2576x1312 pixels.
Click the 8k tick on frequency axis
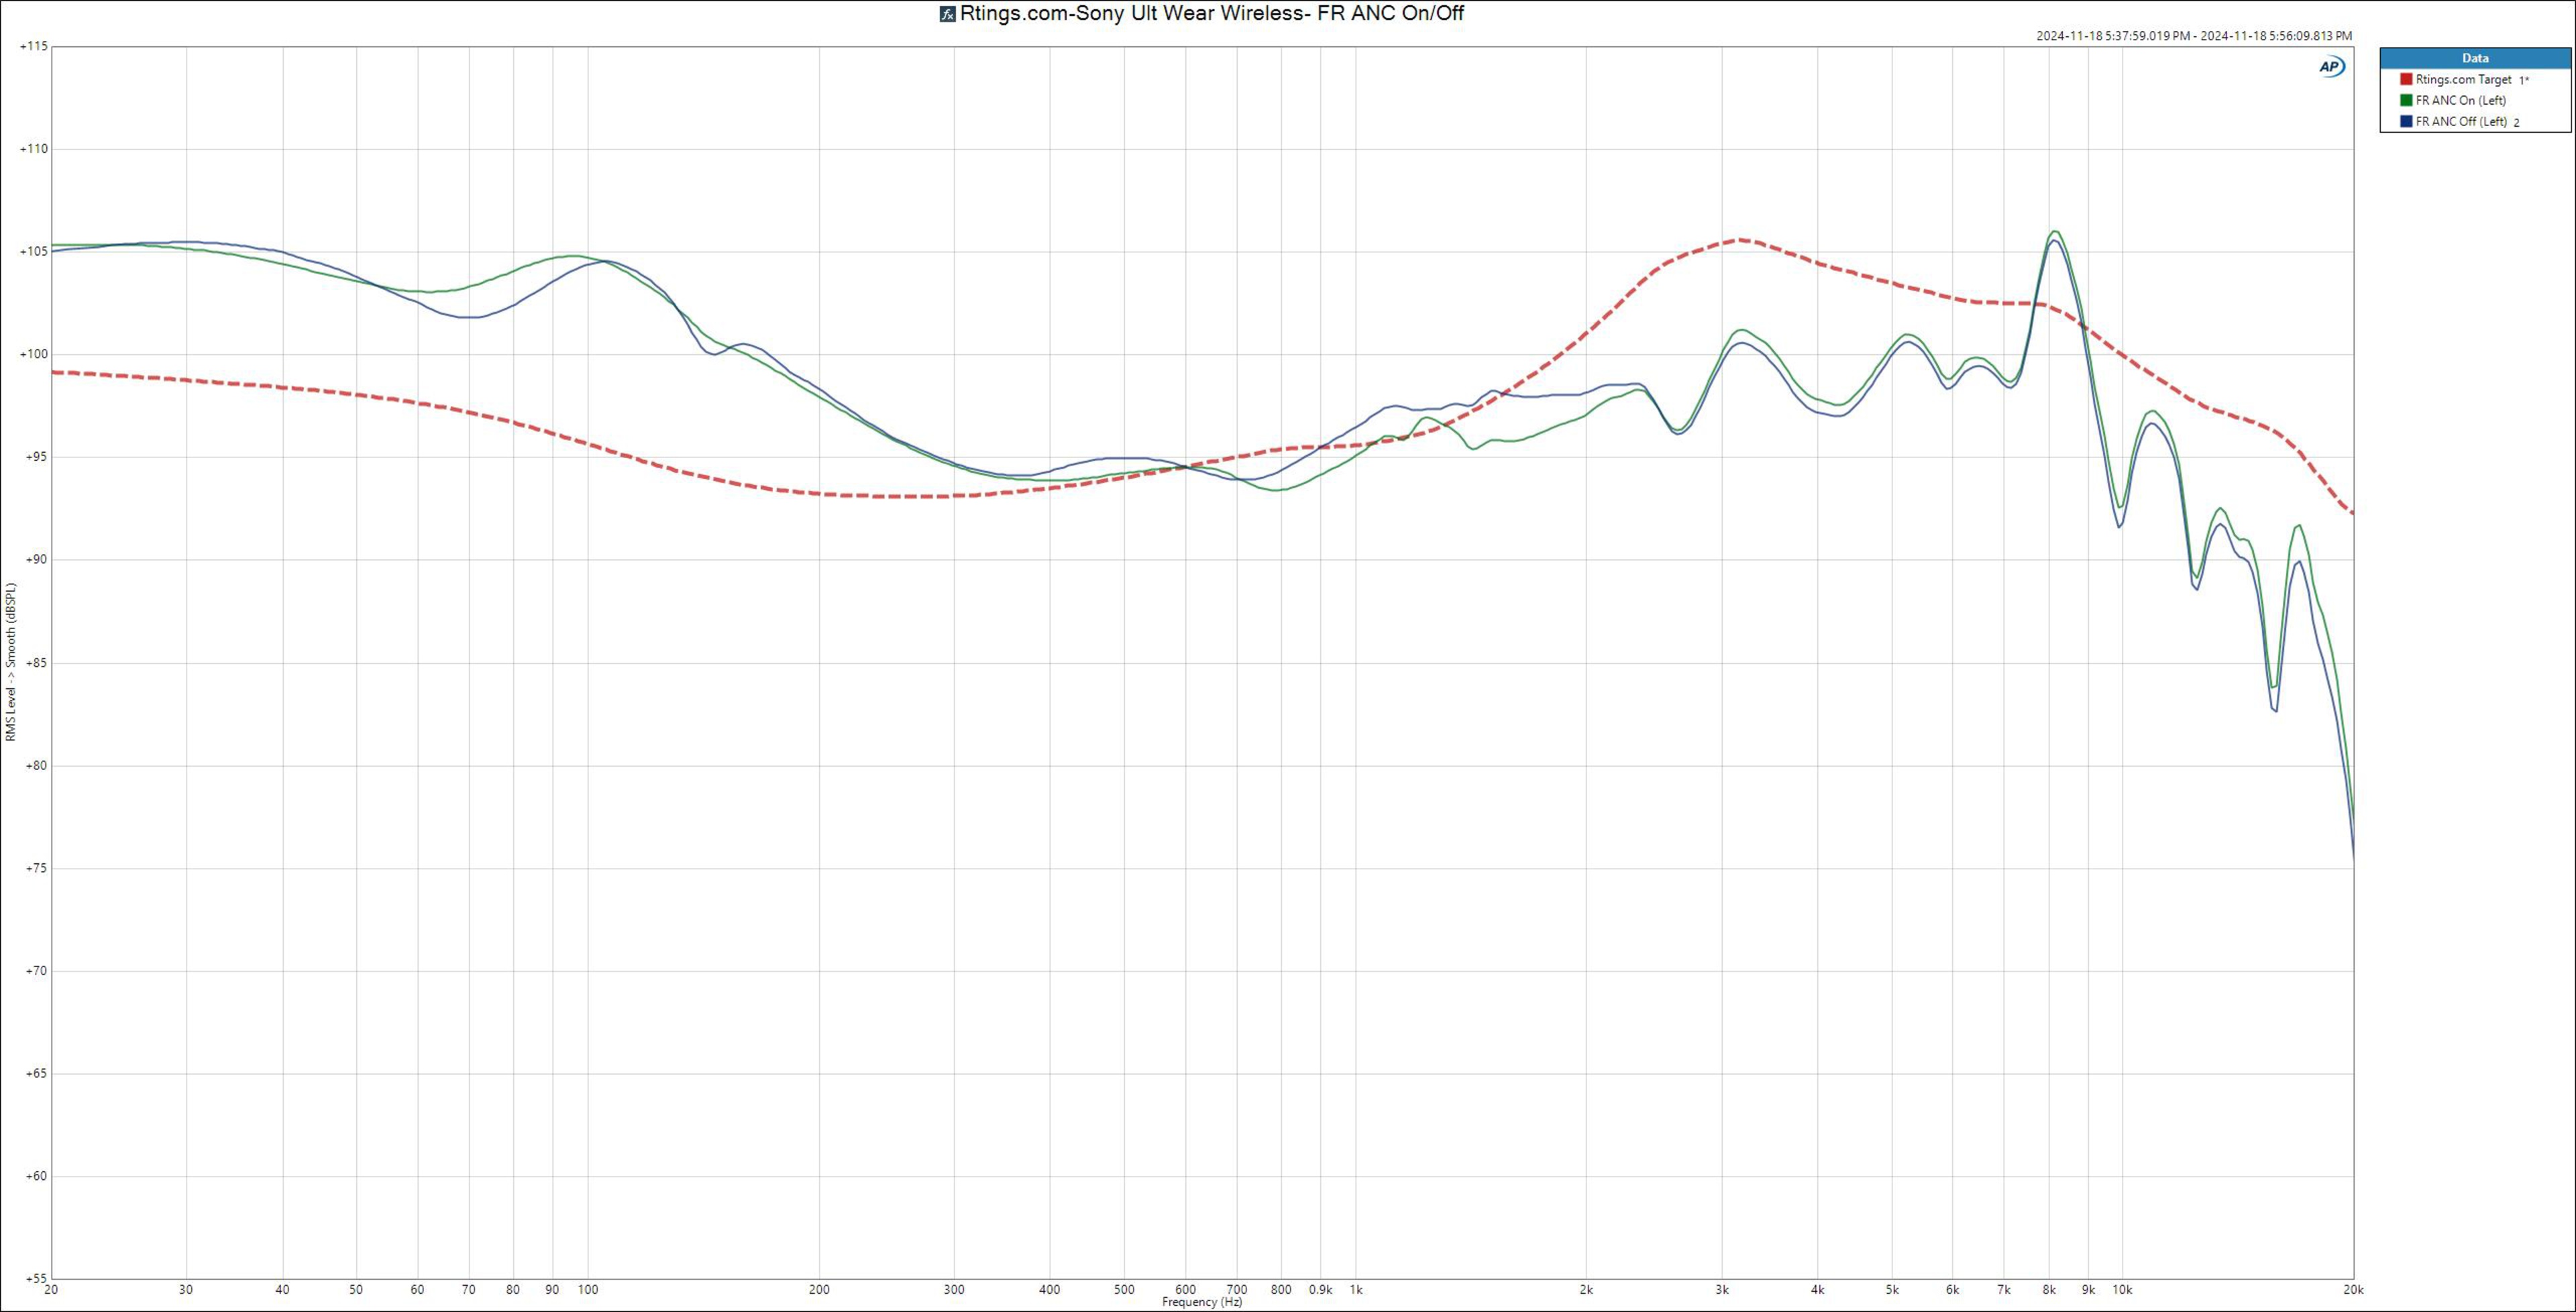pos(2049,1290)
